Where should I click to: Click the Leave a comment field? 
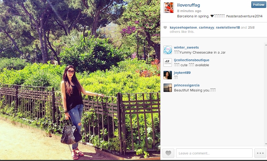click(214, 153)
